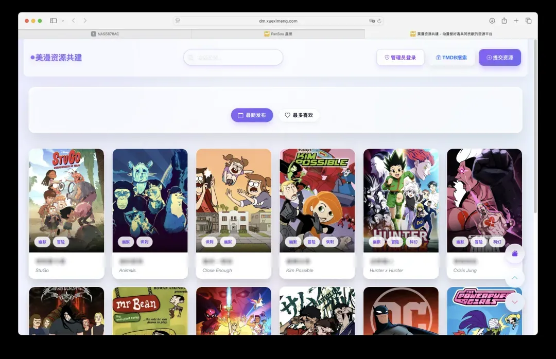556x359 pixels.
Task: Open Safari's share icon
Action: (x=504, y=21)
